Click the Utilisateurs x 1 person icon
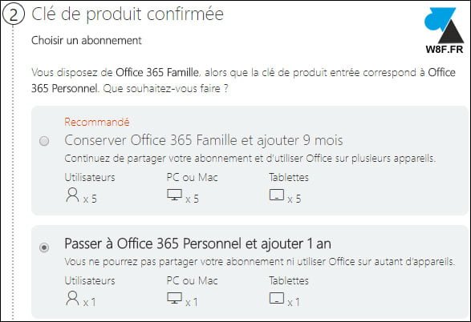The width and height of the screenshot is (471, 322). point(72,298)
